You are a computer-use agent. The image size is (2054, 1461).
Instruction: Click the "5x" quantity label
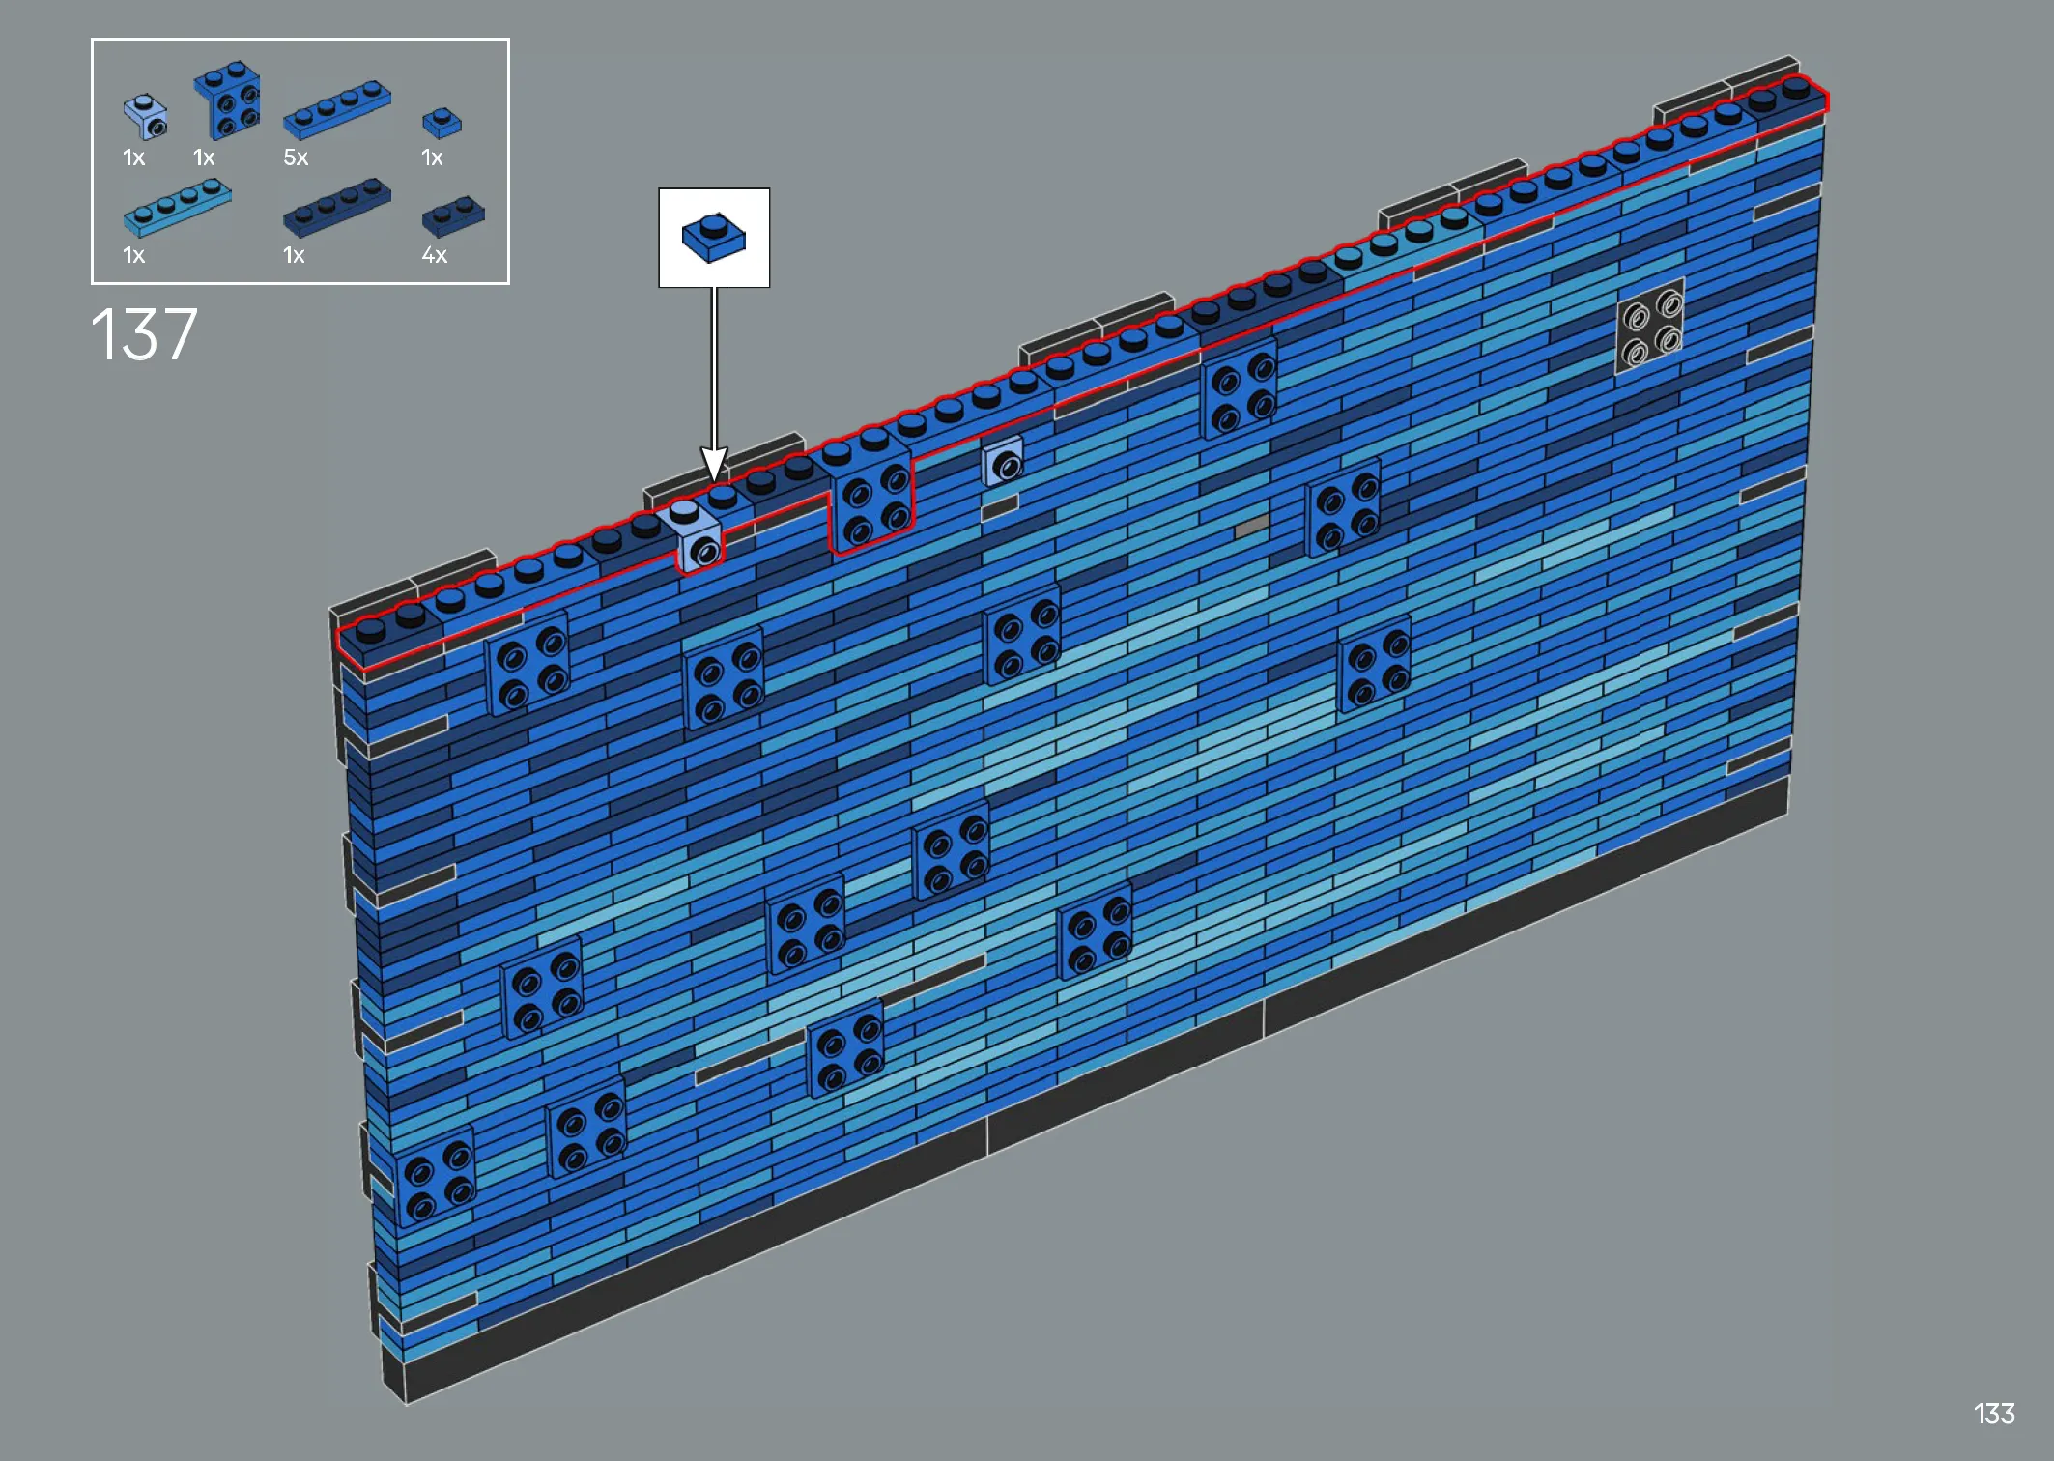(x=296, y=158)
